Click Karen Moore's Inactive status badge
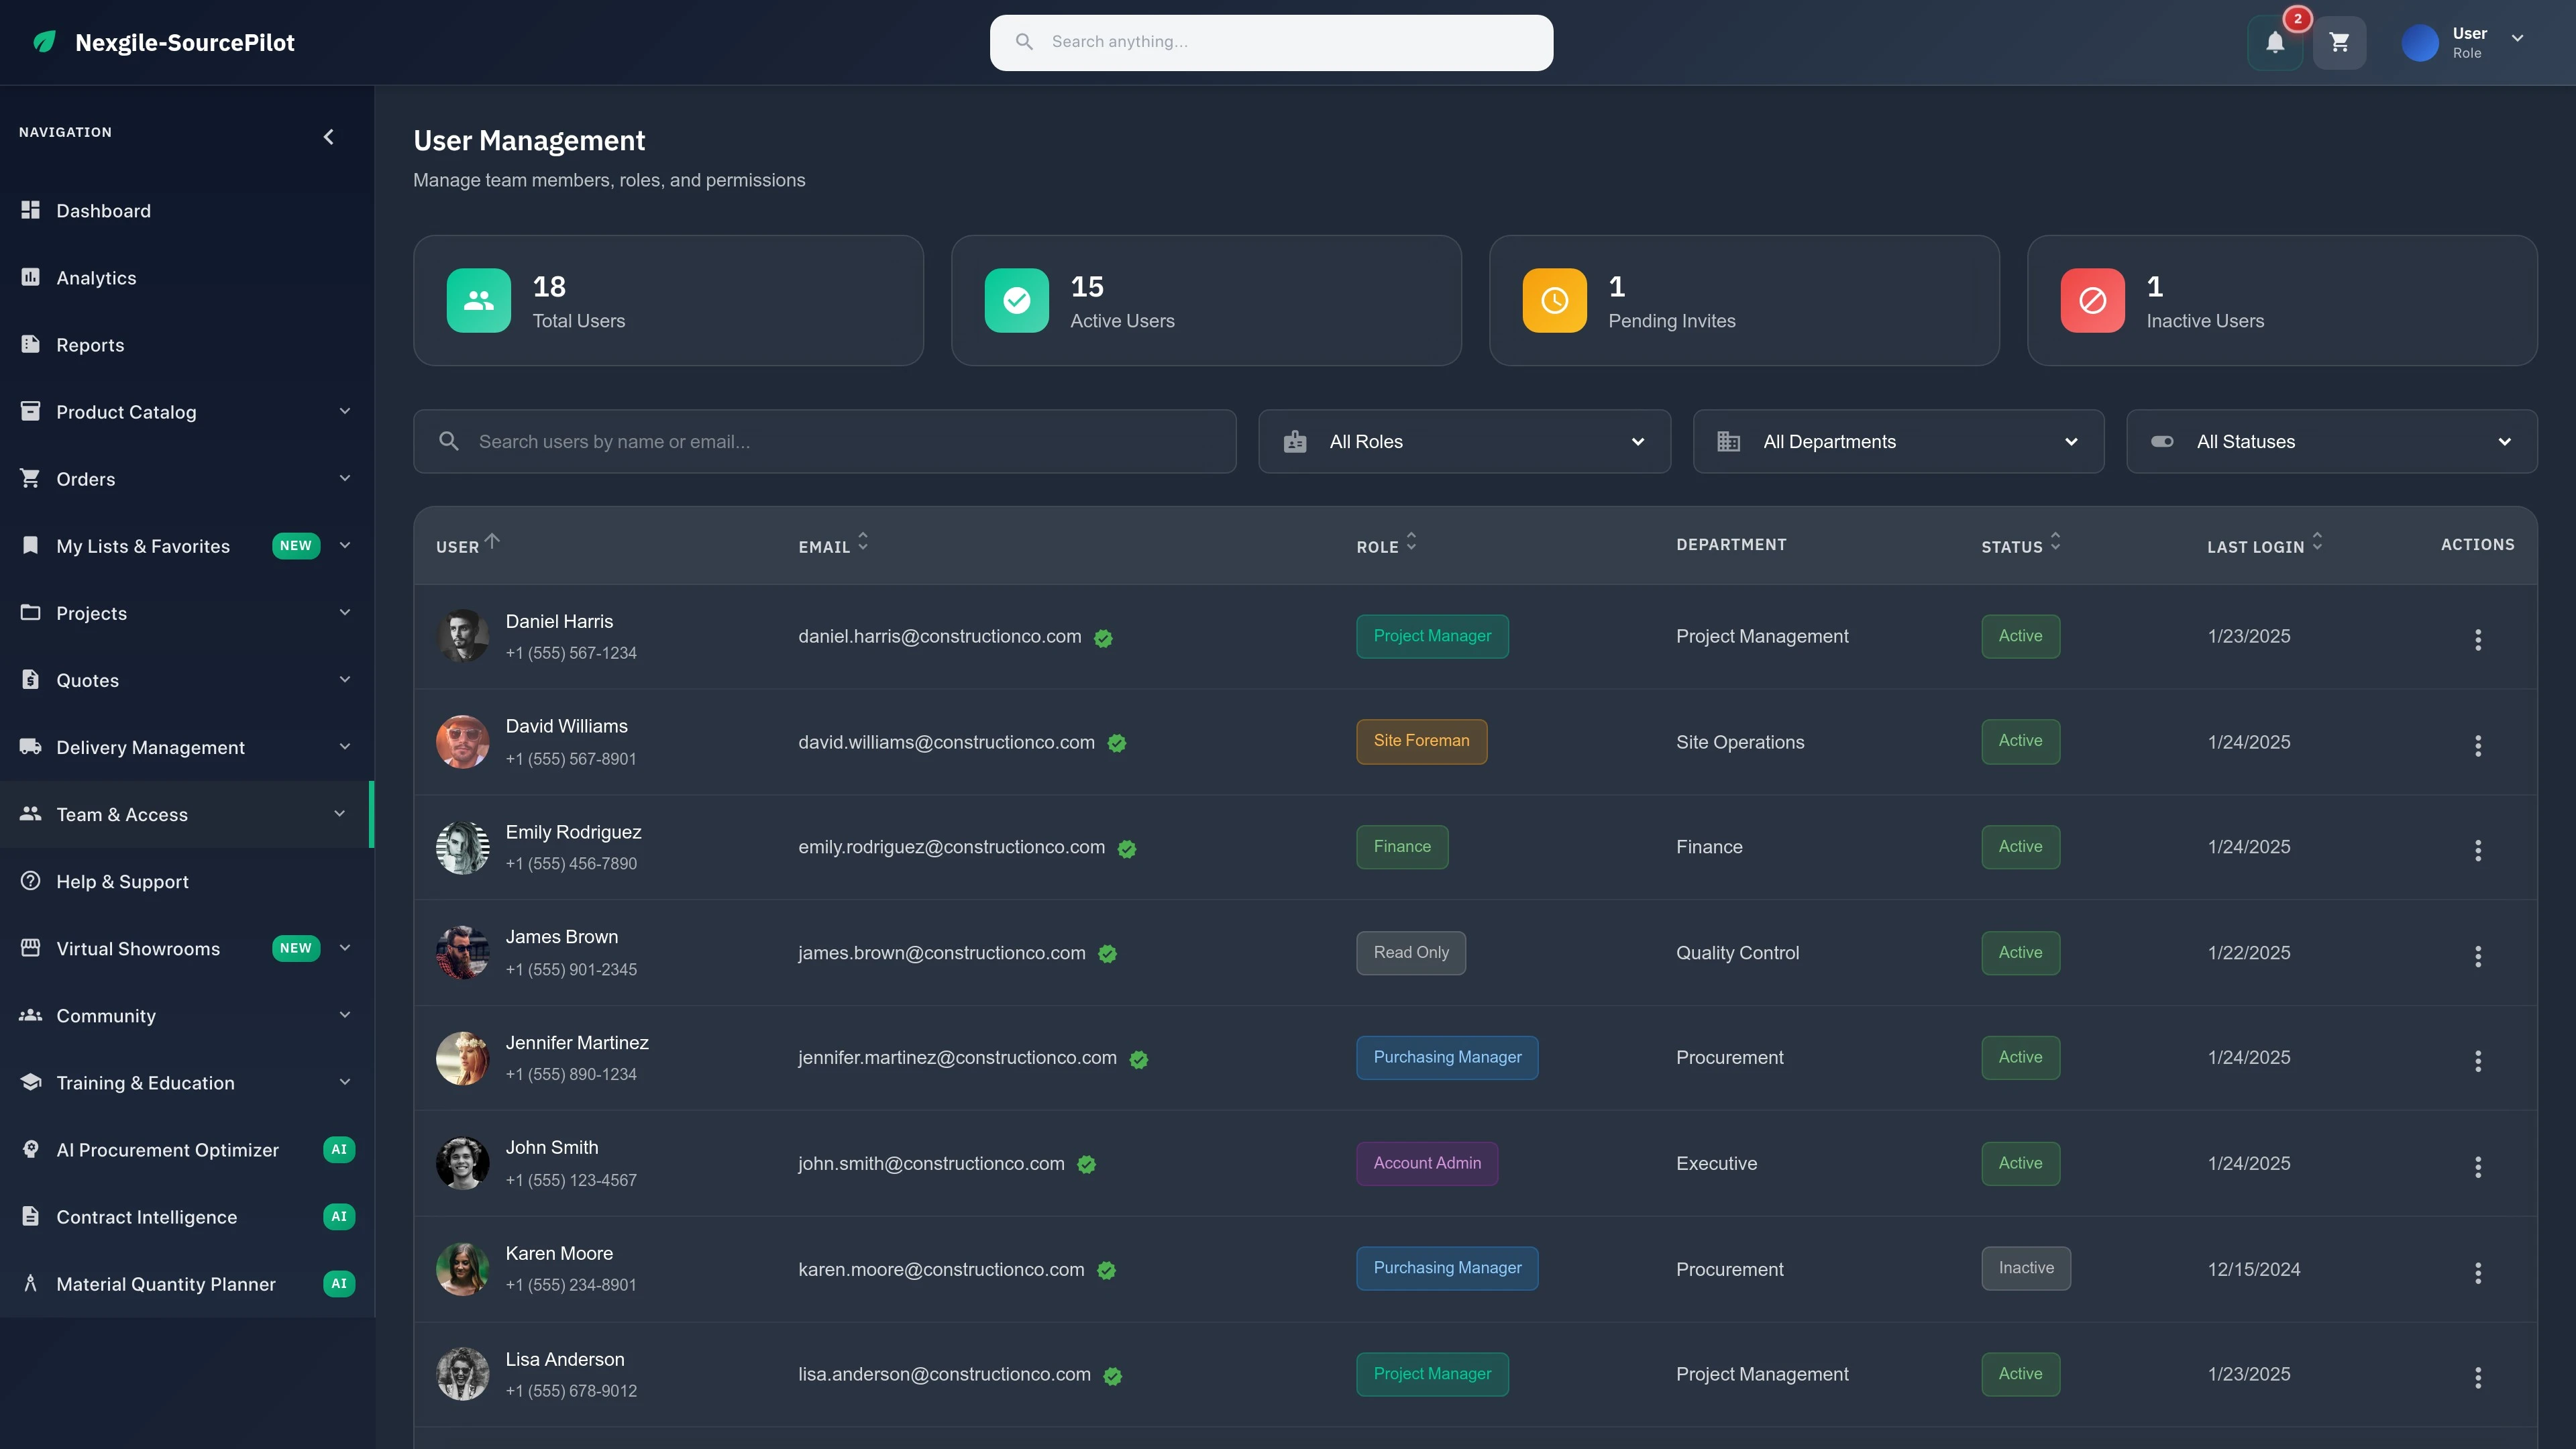Screen dimensions: 2576x1449 click(2026, 1268)
